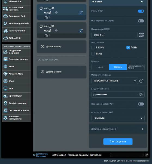Click the Apply button
152x164 pixels.
[x=118, y=142]
